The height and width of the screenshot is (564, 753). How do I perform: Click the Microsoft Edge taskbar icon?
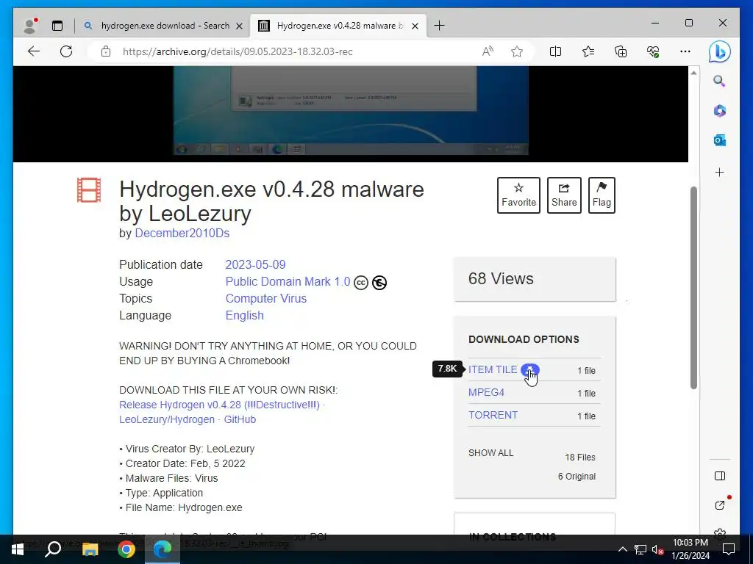pyautogui.click(x=163, y=549)
